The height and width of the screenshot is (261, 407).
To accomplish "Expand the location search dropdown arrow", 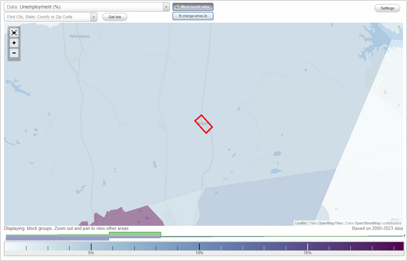I will click(x=94, y=17).
